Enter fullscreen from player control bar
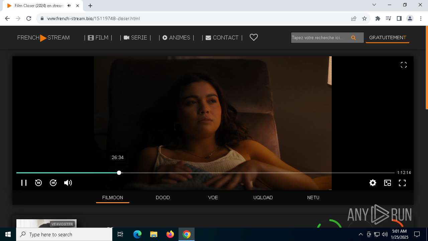 402,183
